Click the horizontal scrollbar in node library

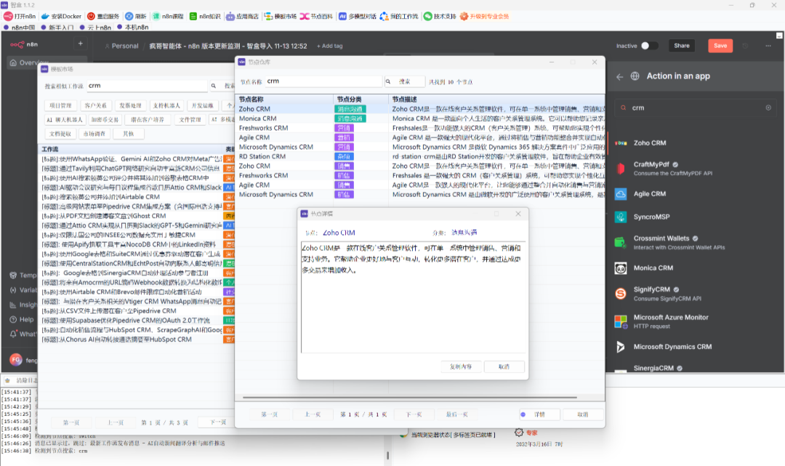(409, 398)
